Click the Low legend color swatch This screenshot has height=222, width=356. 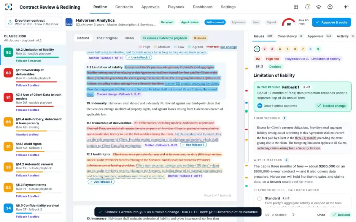[x=175, y=47]
